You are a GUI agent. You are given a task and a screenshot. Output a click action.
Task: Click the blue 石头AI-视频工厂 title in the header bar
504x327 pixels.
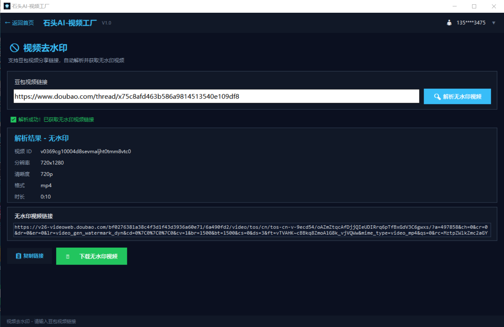click(x=70, y=23)
